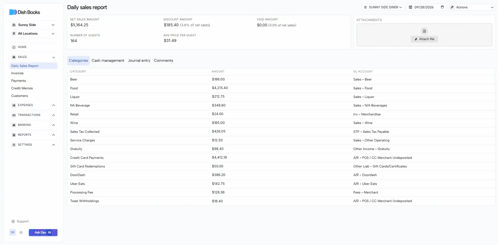
Task: Switch to the Categories tab
Action: point(78,61)
